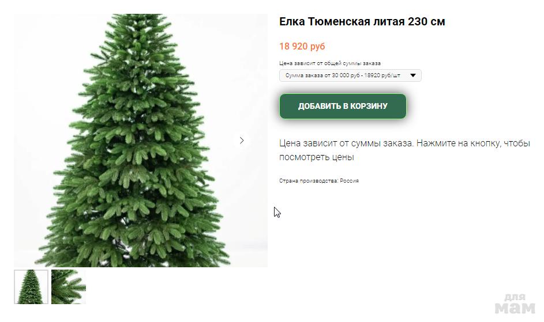Click "Сумма заказа от 30 000 руб" option text

coord(322,75)
